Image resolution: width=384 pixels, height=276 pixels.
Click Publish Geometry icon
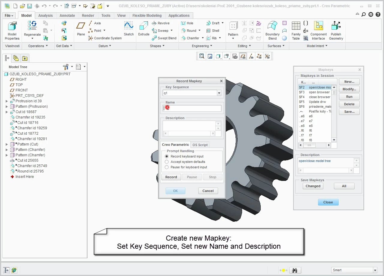click(336, 31)
